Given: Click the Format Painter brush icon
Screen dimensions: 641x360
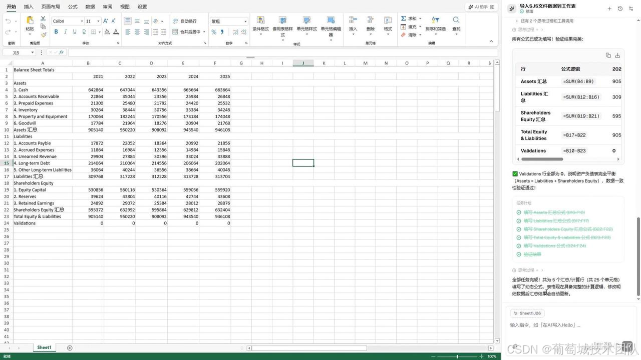Looking at the screenshot, I should coord(43,34).
